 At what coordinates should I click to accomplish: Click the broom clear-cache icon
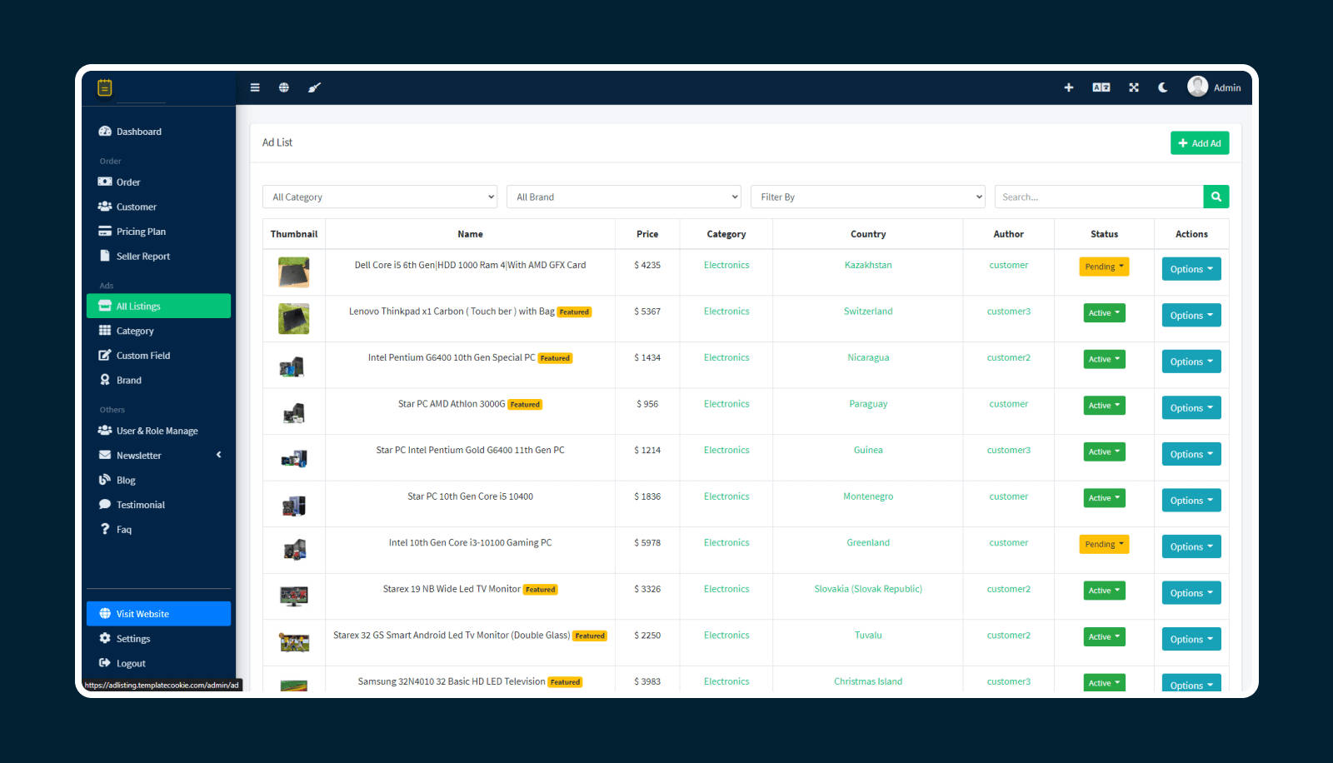click(x=314, y=87)
